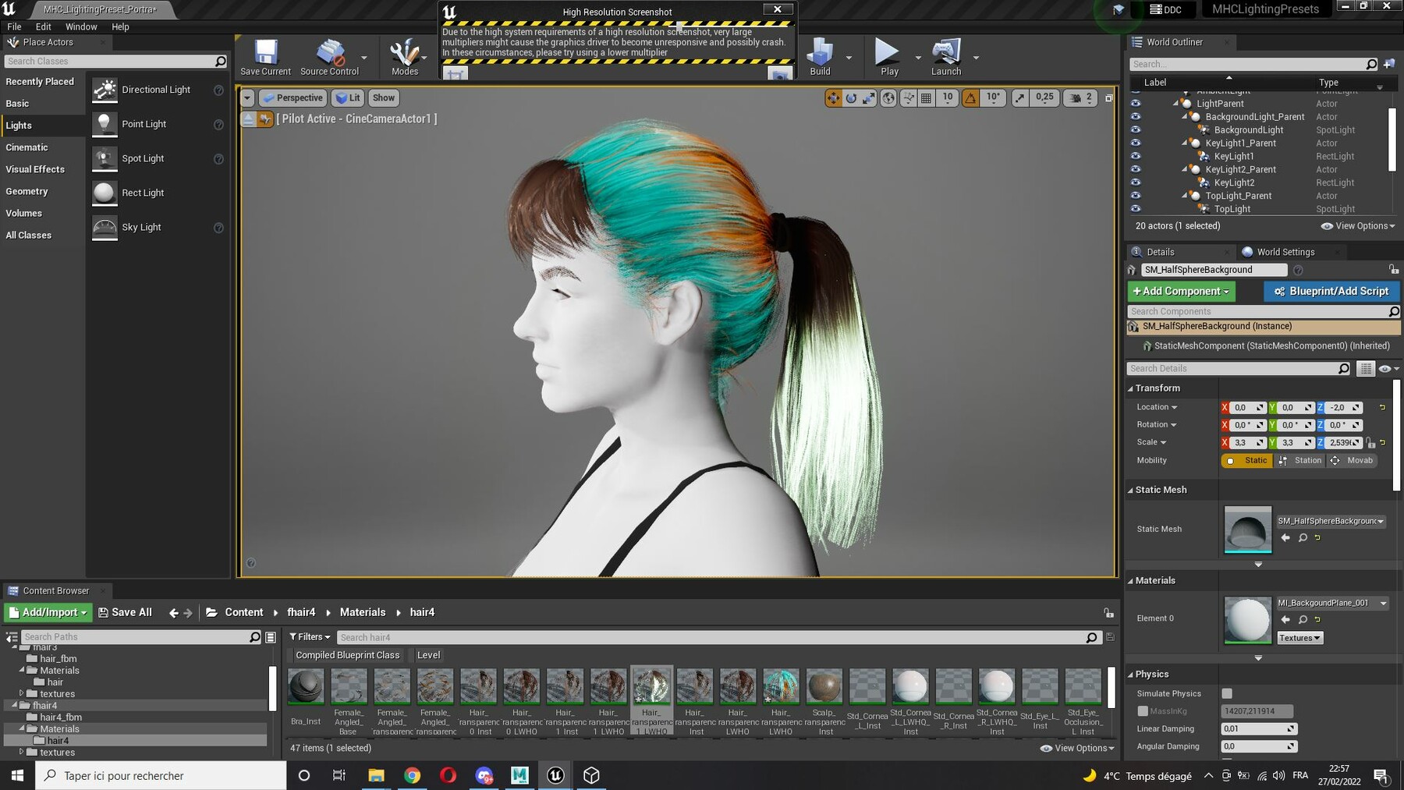The image size is (1404, 790).
Task: Open the Unreal Engine taskbar icon
Action: point(555,775)
